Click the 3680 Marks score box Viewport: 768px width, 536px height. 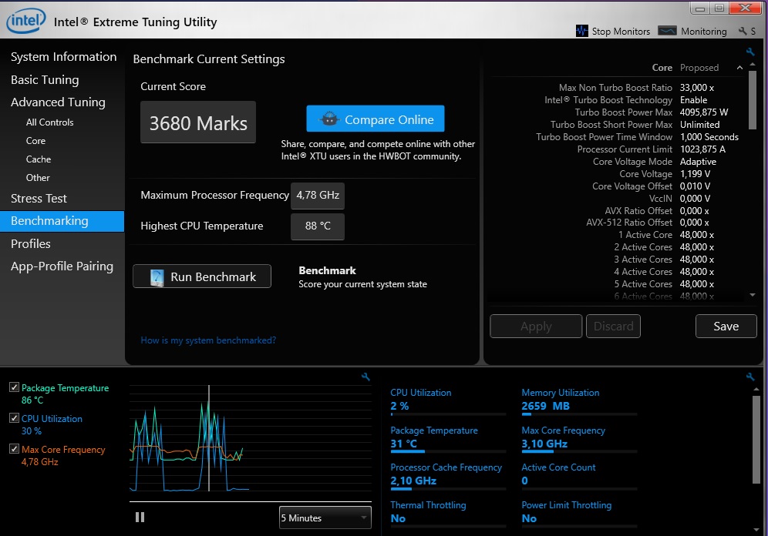[x=198, y=122]
